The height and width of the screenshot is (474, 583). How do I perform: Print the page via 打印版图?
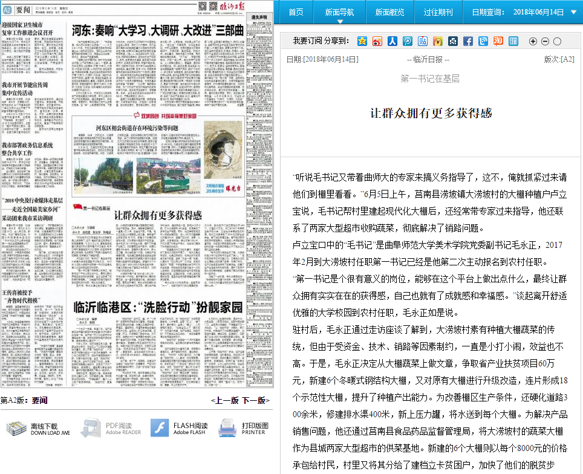[x=243, y=428]
